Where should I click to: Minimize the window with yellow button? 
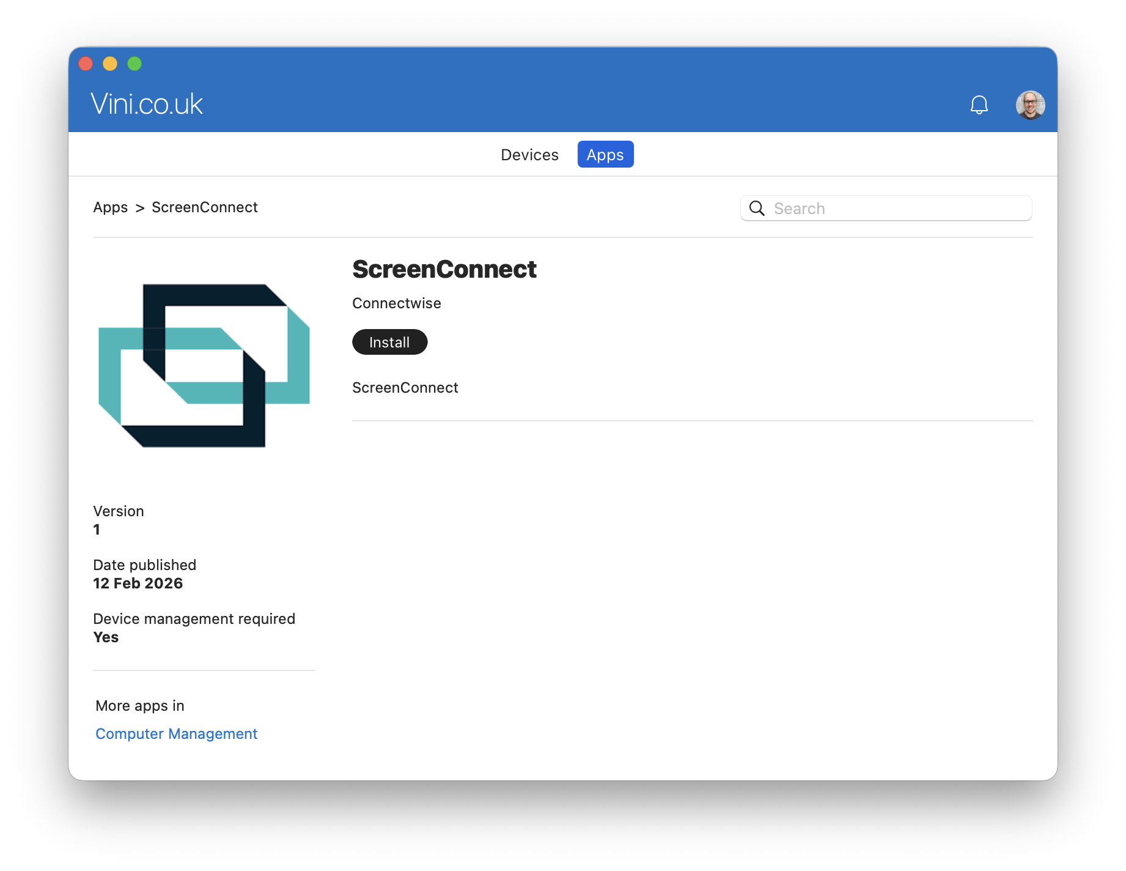(110, 64)
